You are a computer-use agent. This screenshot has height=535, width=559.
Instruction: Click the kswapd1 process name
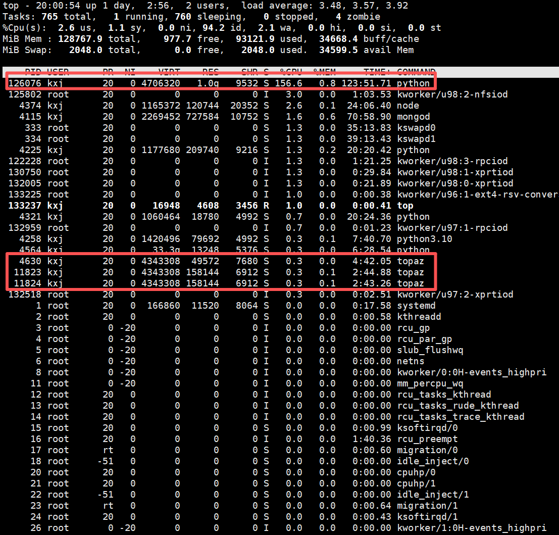(416, 139)
